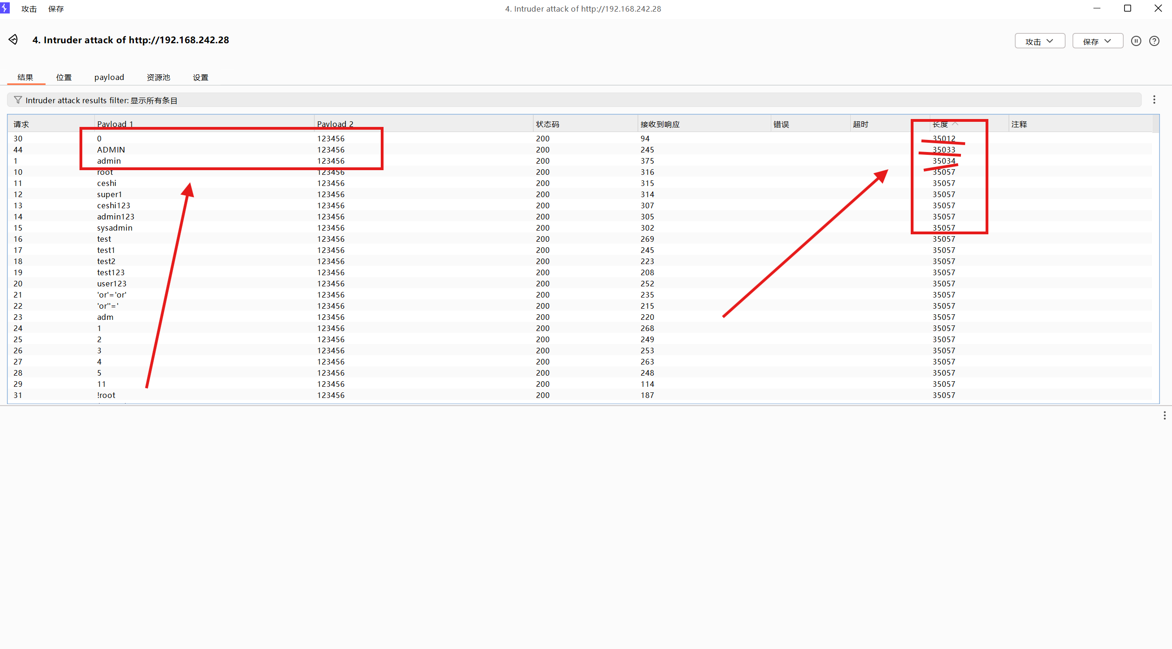This screenshot has width=1172, height=649.
Task: Open the 攻击 menu in title bar
Action: pos(29,9)
